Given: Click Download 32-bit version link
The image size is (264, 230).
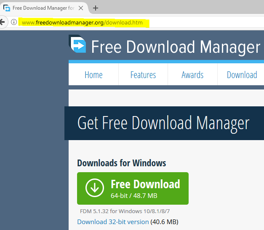Looking at the screenshot, I should tap(113, 222).
